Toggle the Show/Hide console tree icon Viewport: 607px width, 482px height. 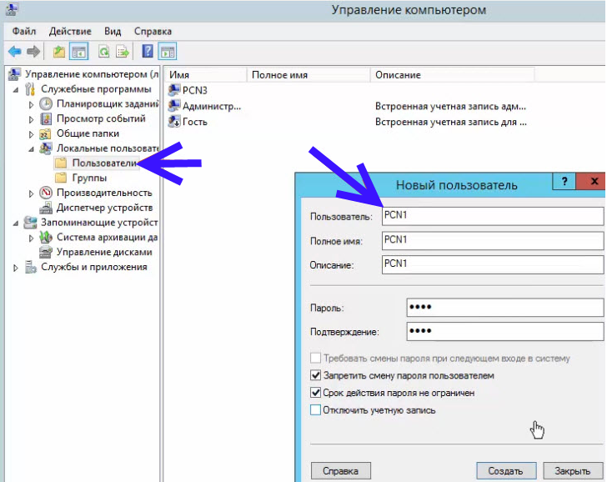[79, 51]
